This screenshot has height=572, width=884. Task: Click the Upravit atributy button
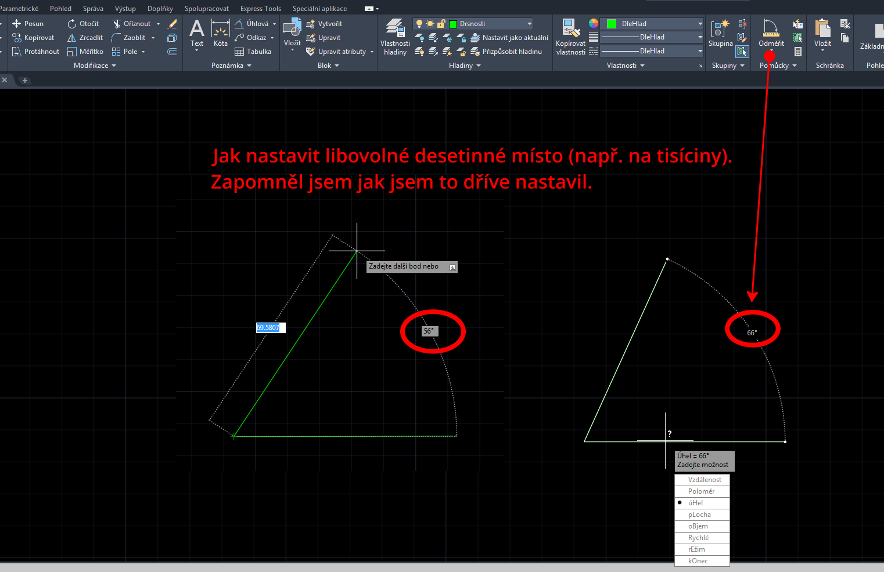pyautogui.click(x=341, y=52)
